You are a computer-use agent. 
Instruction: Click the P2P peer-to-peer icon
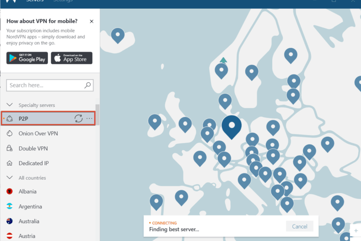(10, 119)
